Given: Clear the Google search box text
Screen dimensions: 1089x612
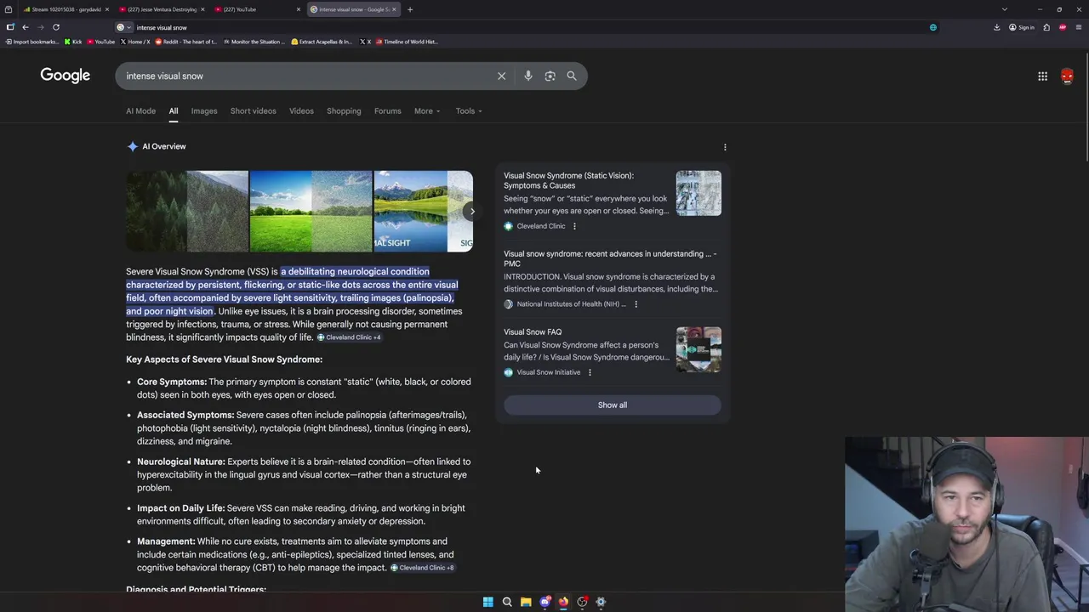Looking at the screenshot, I should tap(501, 76).
